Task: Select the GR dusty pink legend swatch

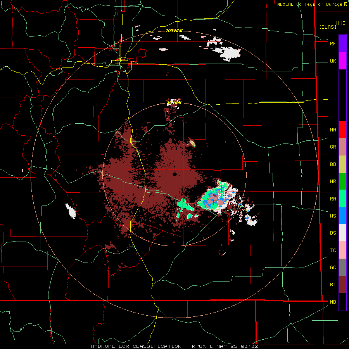Action: coord(342,147)
